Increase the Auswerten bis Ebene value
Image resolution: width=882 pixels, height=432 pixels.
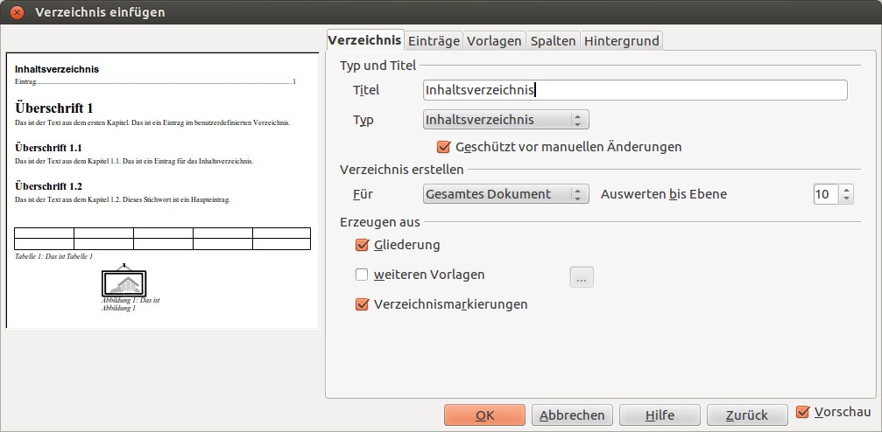tap(845, 189)
